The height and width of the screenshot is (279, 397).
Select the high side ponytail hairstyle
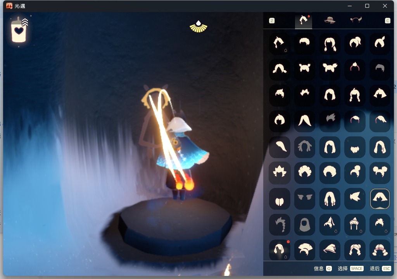[355, 44]
